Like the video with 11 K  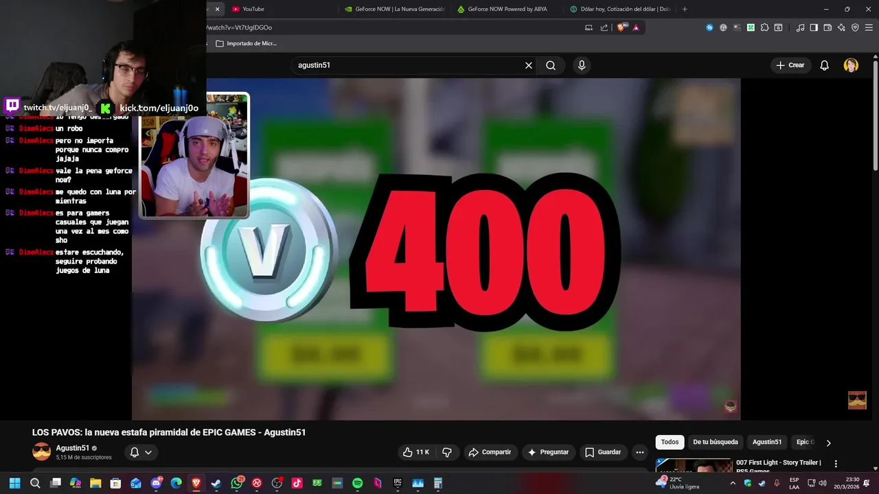[416, 452]
